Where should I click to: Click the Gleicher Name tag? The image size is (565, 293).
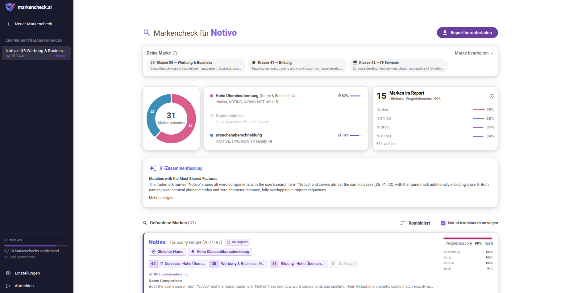[x=167, y=252]
